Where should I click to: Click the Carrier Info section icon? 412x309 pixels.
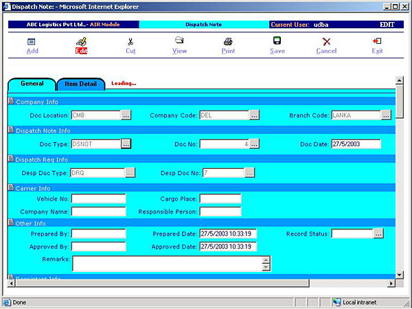[x=11, y=187]
